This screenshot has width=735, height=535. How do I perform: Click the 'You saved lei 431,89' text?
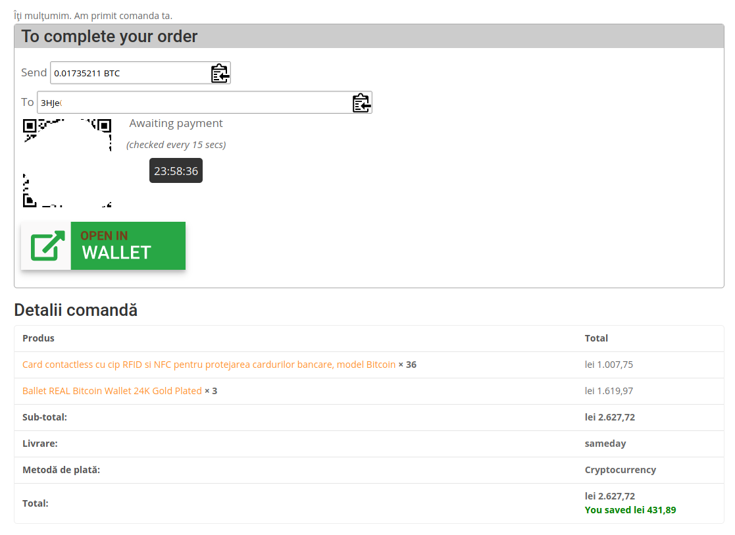coord(630,510)
